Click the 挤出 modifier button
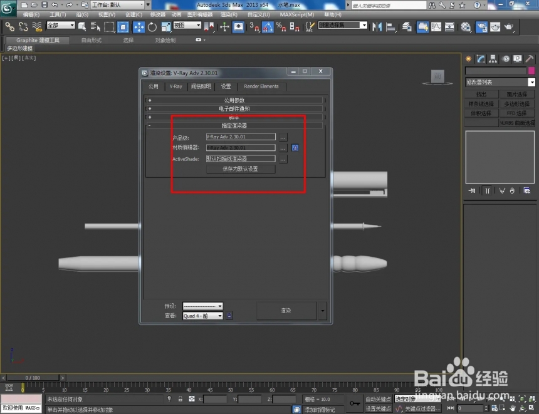Image resolution: width=539 pixels, height=414 pixels. [x=481, y=94]
